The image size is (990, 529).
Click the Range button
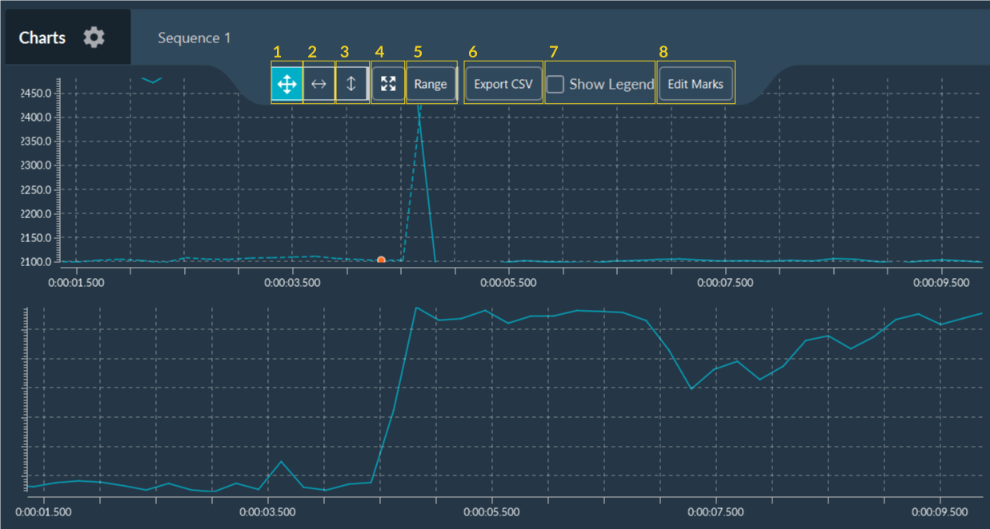click(x=431, y=83)
